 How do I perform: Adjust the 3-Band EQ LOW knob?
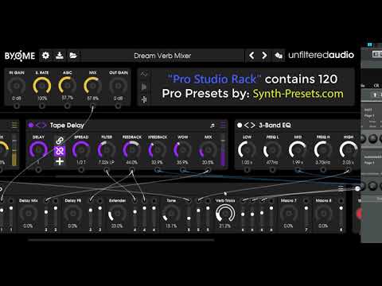tap(247, 149)
